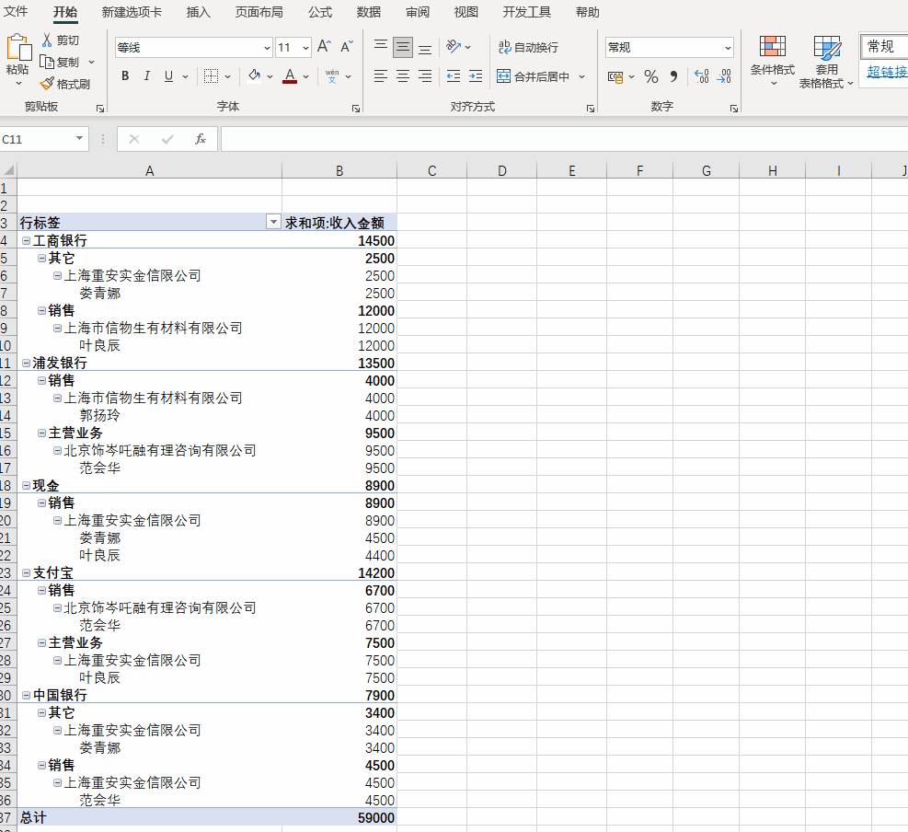Screen dimensions: 908x832
Task: Switch to the 插入 tab
Action: tap(198, 12)
